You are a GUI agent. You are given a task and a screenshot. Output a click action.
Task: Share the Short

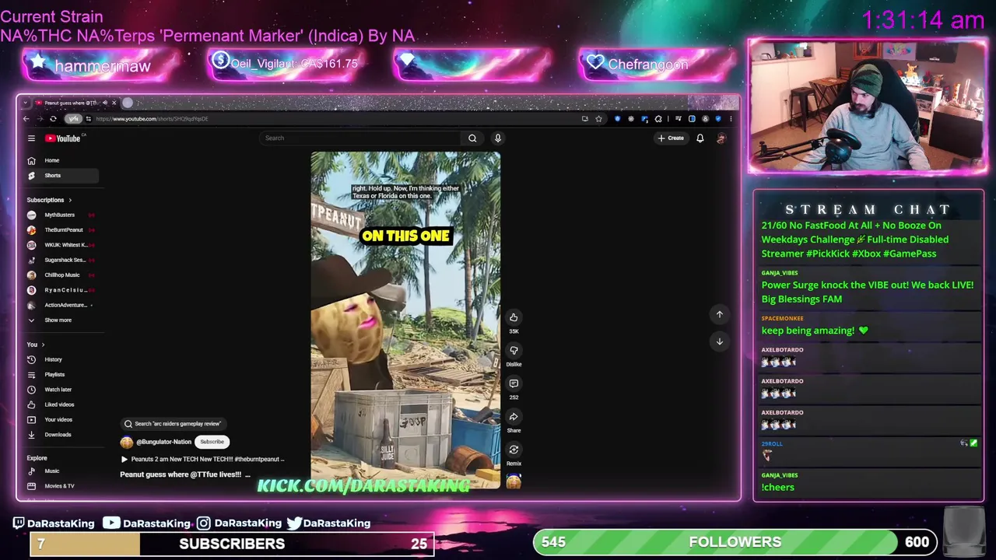pyautogui.click(x=514, y=417)
